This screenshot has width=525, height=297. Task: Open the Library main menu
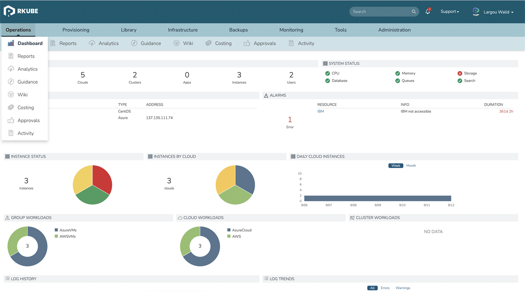[129, 30]
